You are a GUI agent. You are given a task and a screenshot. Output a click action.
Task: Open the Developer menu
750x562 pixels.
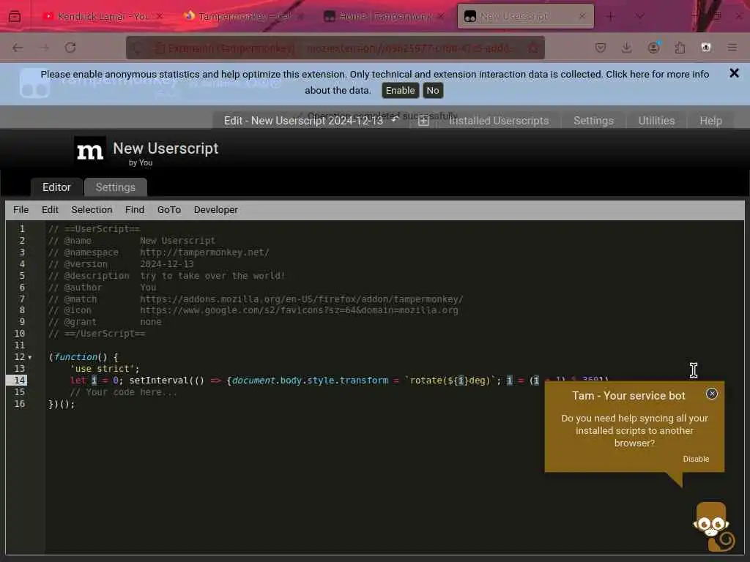pyautogui.click(x=216, y=210)
